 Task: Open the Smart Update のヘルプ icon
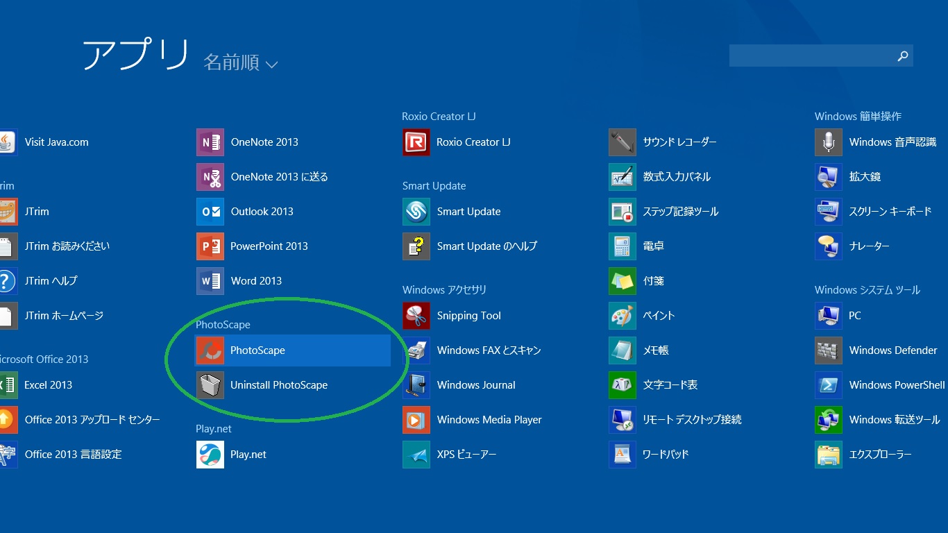(x=416, y=246)
